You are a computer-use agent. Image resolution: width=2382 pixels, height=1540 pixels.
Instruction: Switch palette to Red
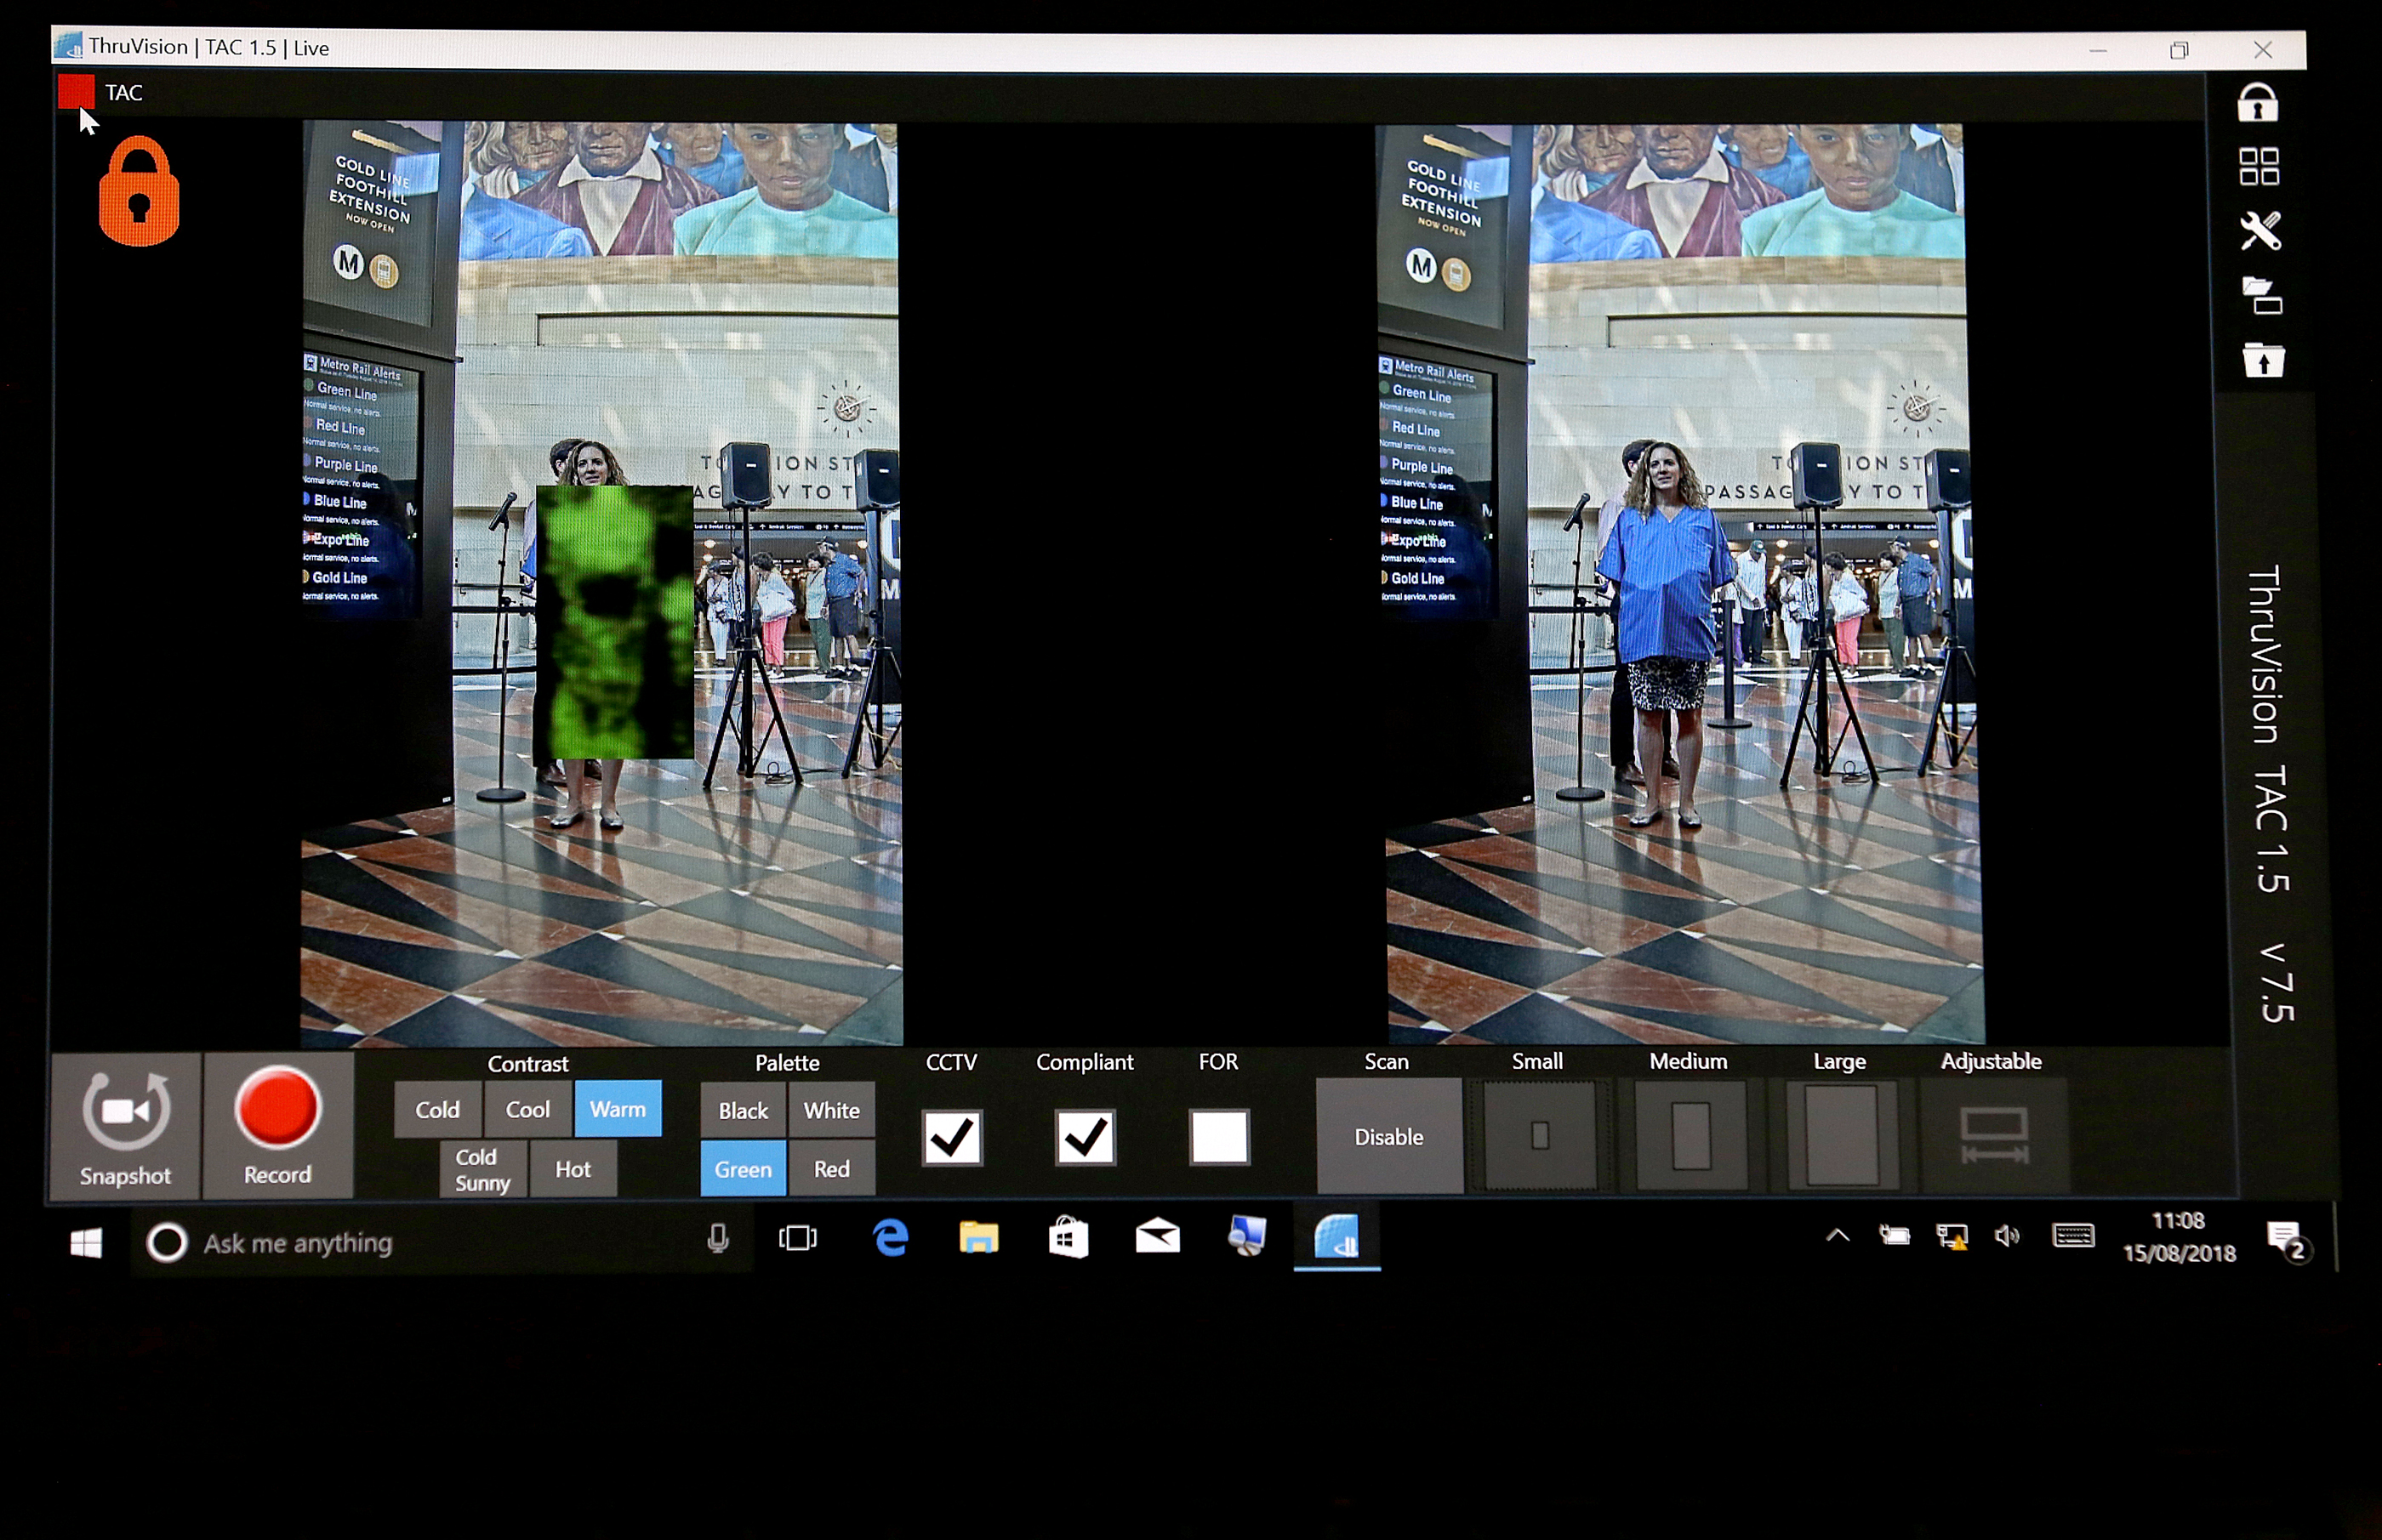pos(831,1169)
